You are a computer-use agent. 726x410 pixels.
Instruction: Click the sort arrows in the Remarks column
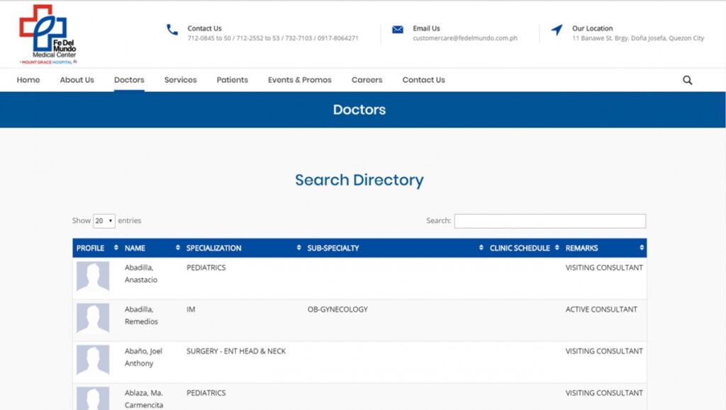[641, 248]
